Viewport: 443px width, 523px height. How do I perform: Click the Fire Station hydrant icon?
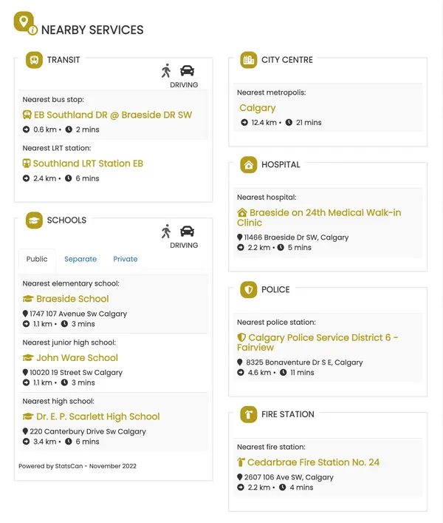[x=249, y=414]
